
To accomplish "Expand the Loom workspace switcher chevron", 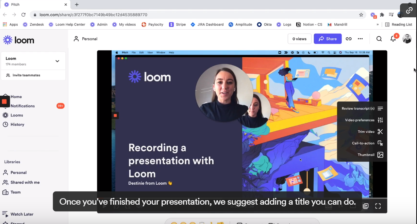I will click(x=57, y=61).
